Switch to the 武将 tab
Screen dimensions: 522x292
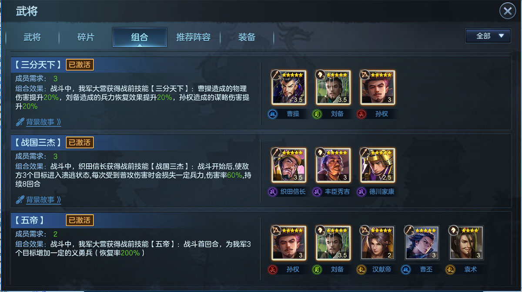point(32,37)
